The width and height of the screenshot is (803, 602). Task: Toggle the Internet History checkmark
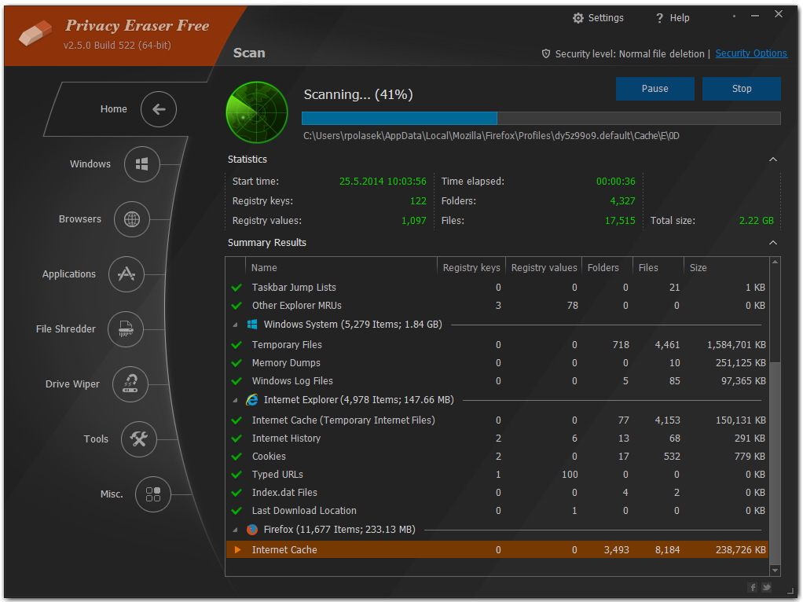(236, 438)
